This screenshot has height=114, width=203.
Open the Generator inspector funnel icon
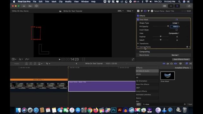click(148, 11)
